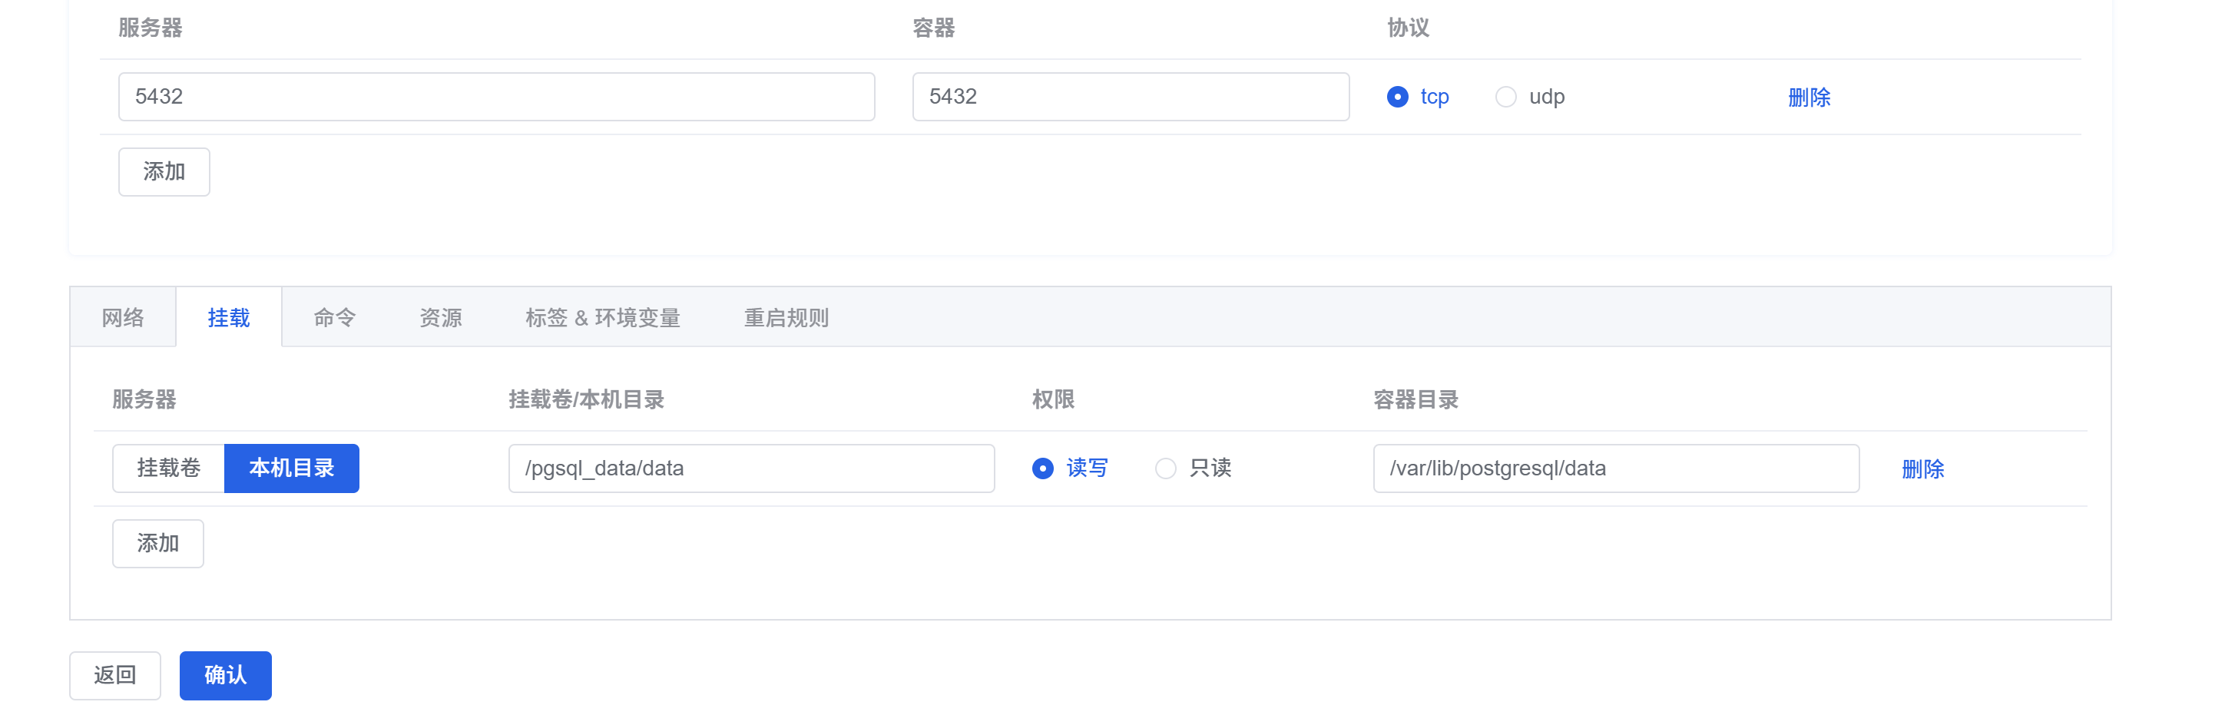Select the 挂载卷 volume option
The height and width of the screenshot is (725, 2235).
[168, 468]
